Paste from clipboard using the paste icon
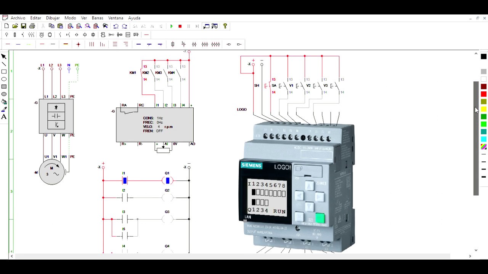The image size is (488, 274). (x=60, y=26)
